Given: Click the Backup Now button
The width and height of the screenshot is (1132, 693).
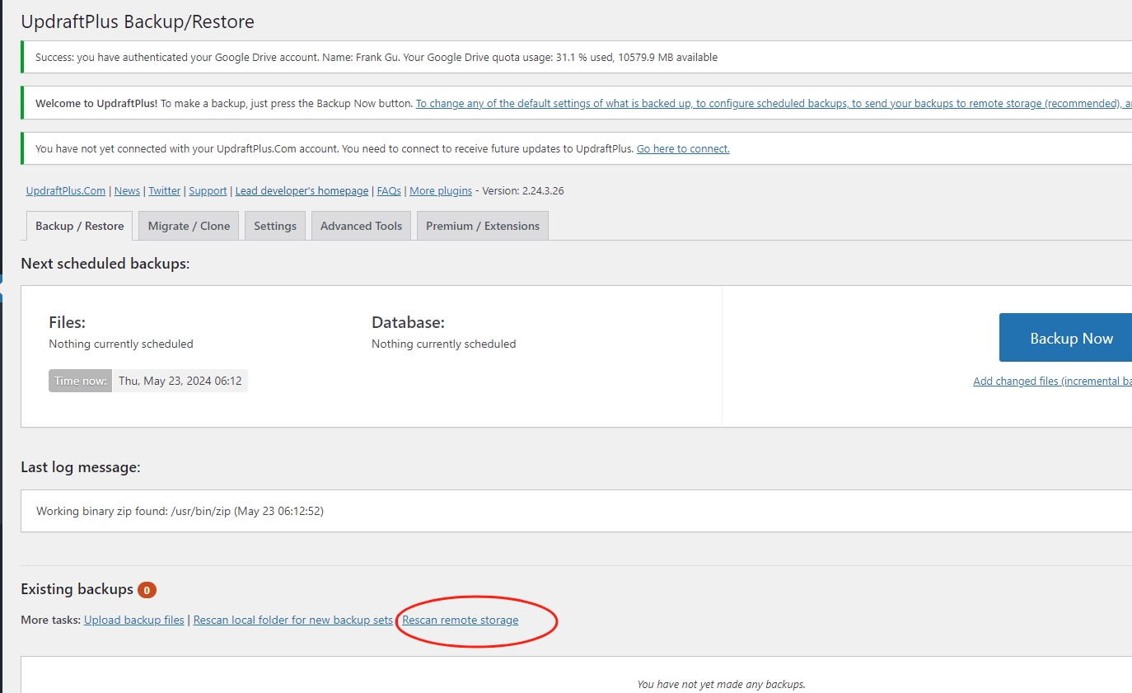Looking at the screenshot, I should [x=1066, y=338].
